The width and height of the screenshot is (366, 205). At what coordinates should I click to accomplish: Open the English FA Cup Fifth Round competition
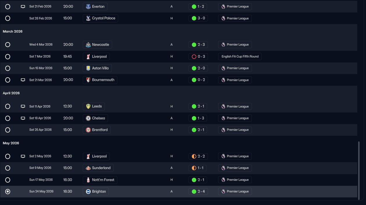point(240,57)
